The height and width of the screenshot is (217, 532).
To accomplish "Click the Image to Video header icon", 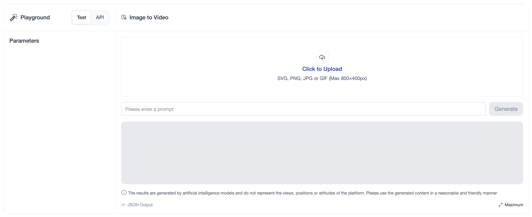I will point(124,18).
